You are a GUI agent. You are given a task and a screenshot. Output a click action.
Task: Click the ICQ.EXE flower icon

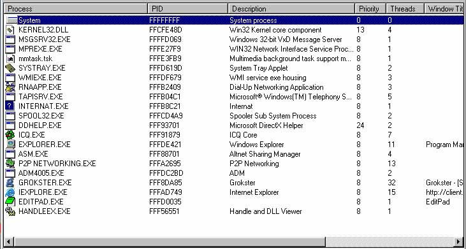click(x=10, y=135)
